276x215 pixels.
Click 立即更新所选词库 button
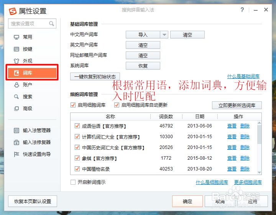[237, 105]
